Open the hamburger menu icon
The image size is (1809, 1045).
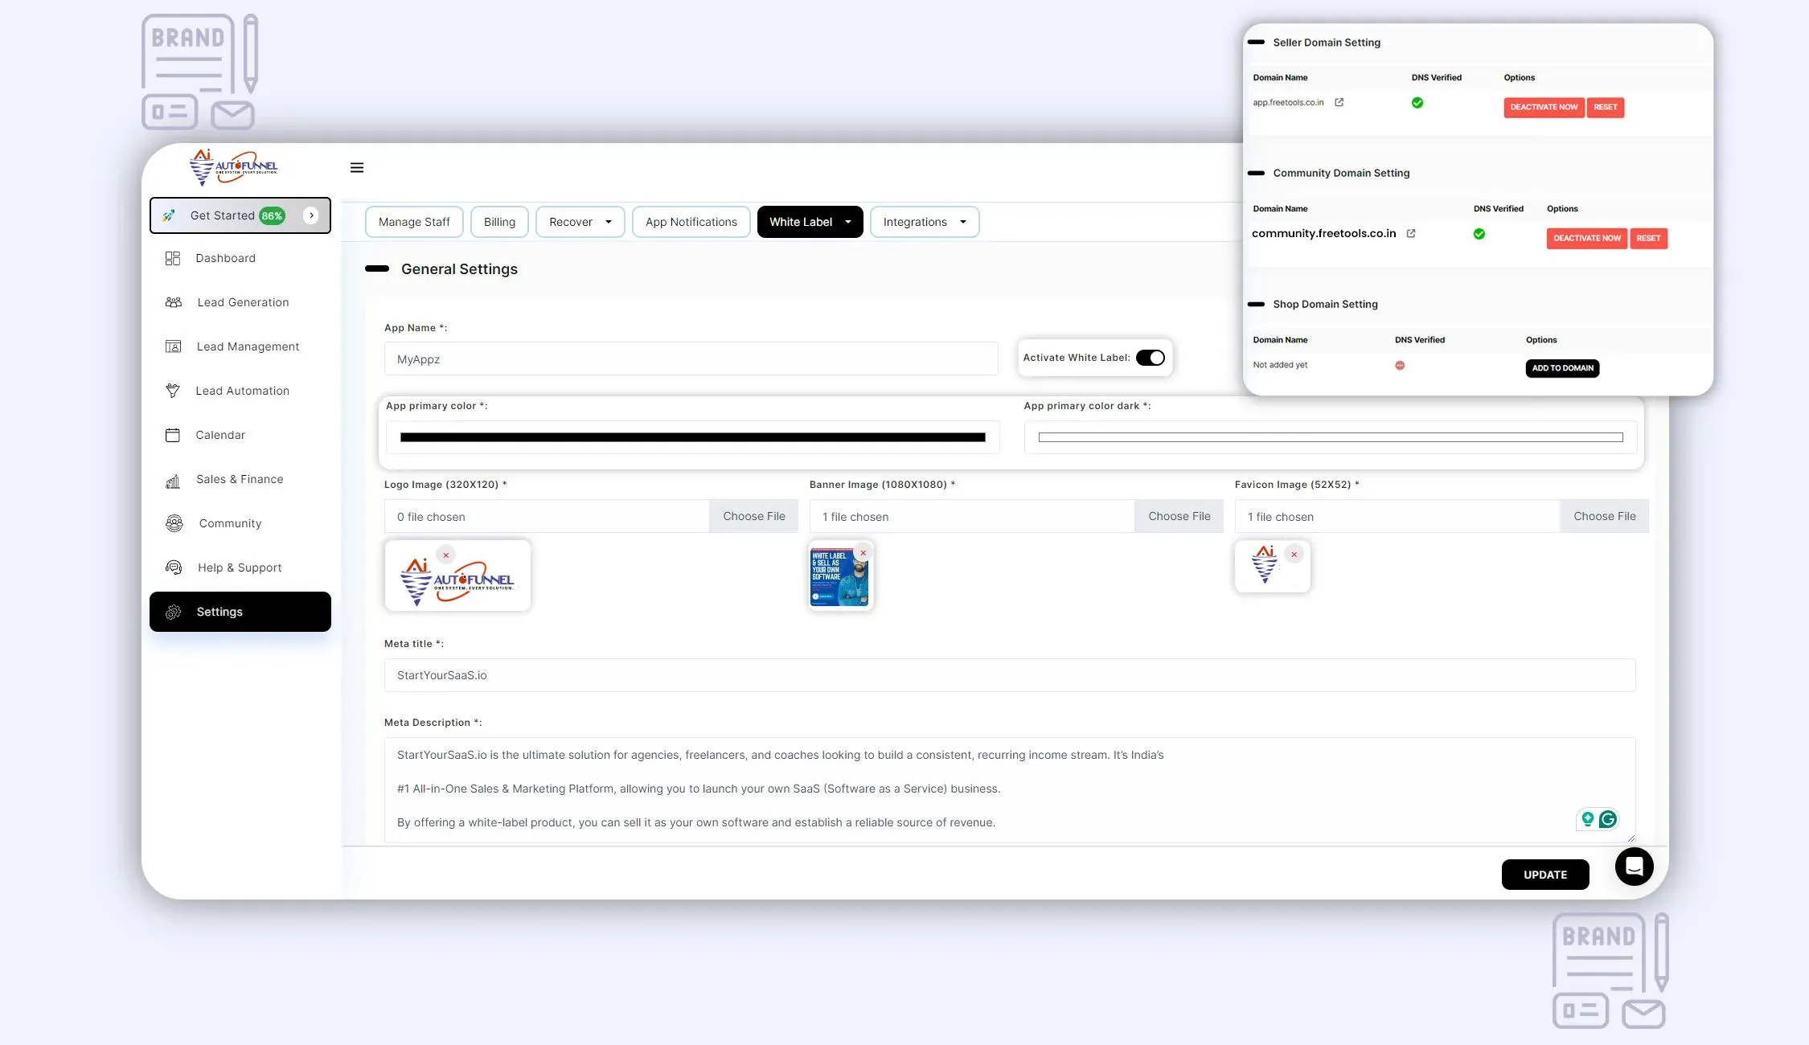[357, 167]
